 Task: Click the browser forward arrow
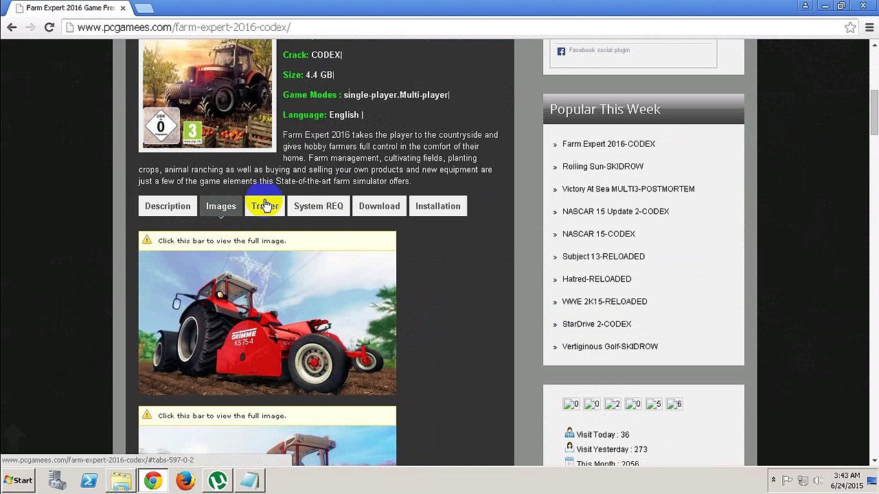pyautogui.click(x=30, y=27)
